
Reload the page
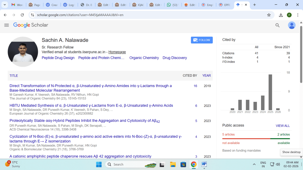click(22, 15)
